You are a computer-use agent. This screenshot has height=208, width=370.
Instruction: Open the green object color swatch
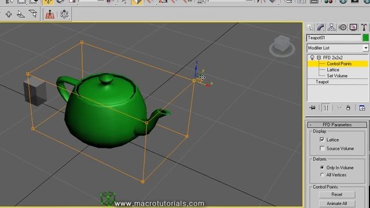click(x=366, y=38)
